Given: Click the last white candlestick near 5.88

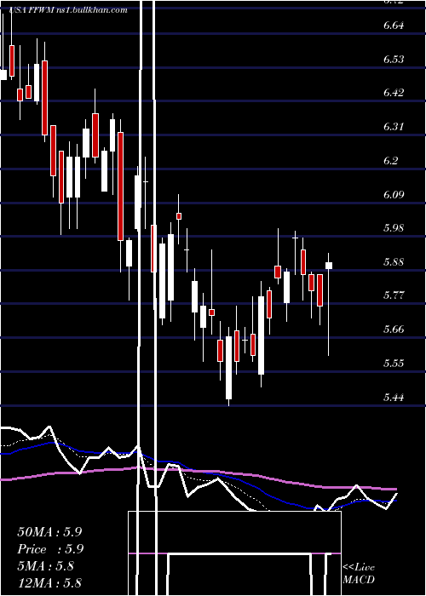Looking at the screenshot, I should pos(329,266).
